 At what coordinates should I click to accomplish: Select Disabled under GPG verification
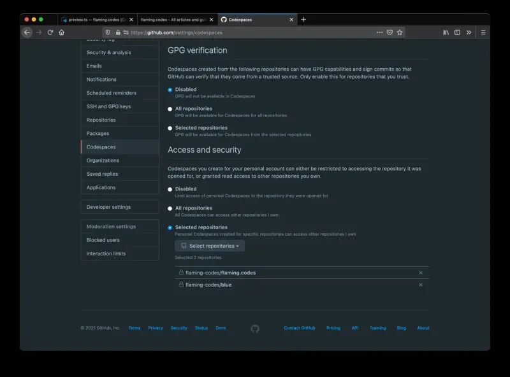[170, 90]
